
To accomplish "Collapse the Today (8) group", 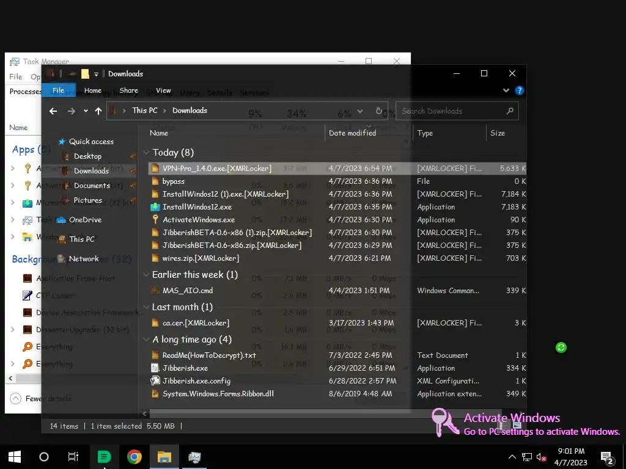I will 146,152.
